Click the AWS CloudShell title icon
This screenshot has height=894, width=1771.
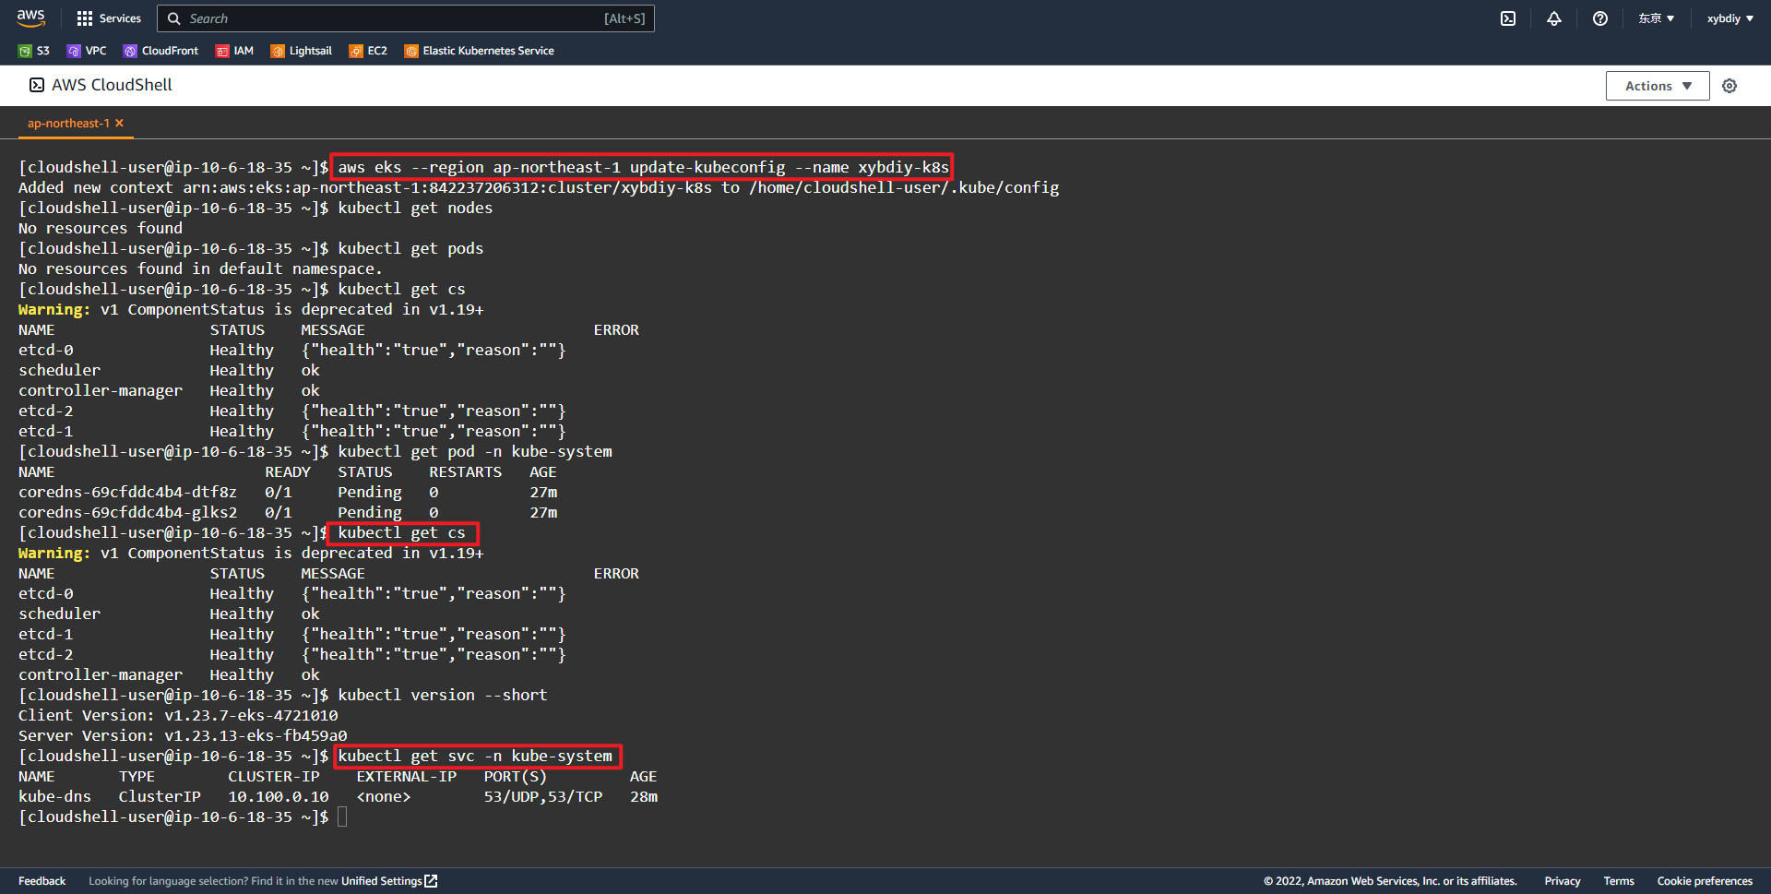[x=37, y=85]
